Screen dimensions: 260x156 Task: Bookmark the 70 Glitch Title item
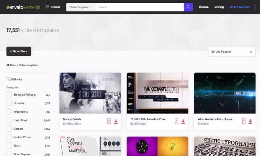(176, 121)
